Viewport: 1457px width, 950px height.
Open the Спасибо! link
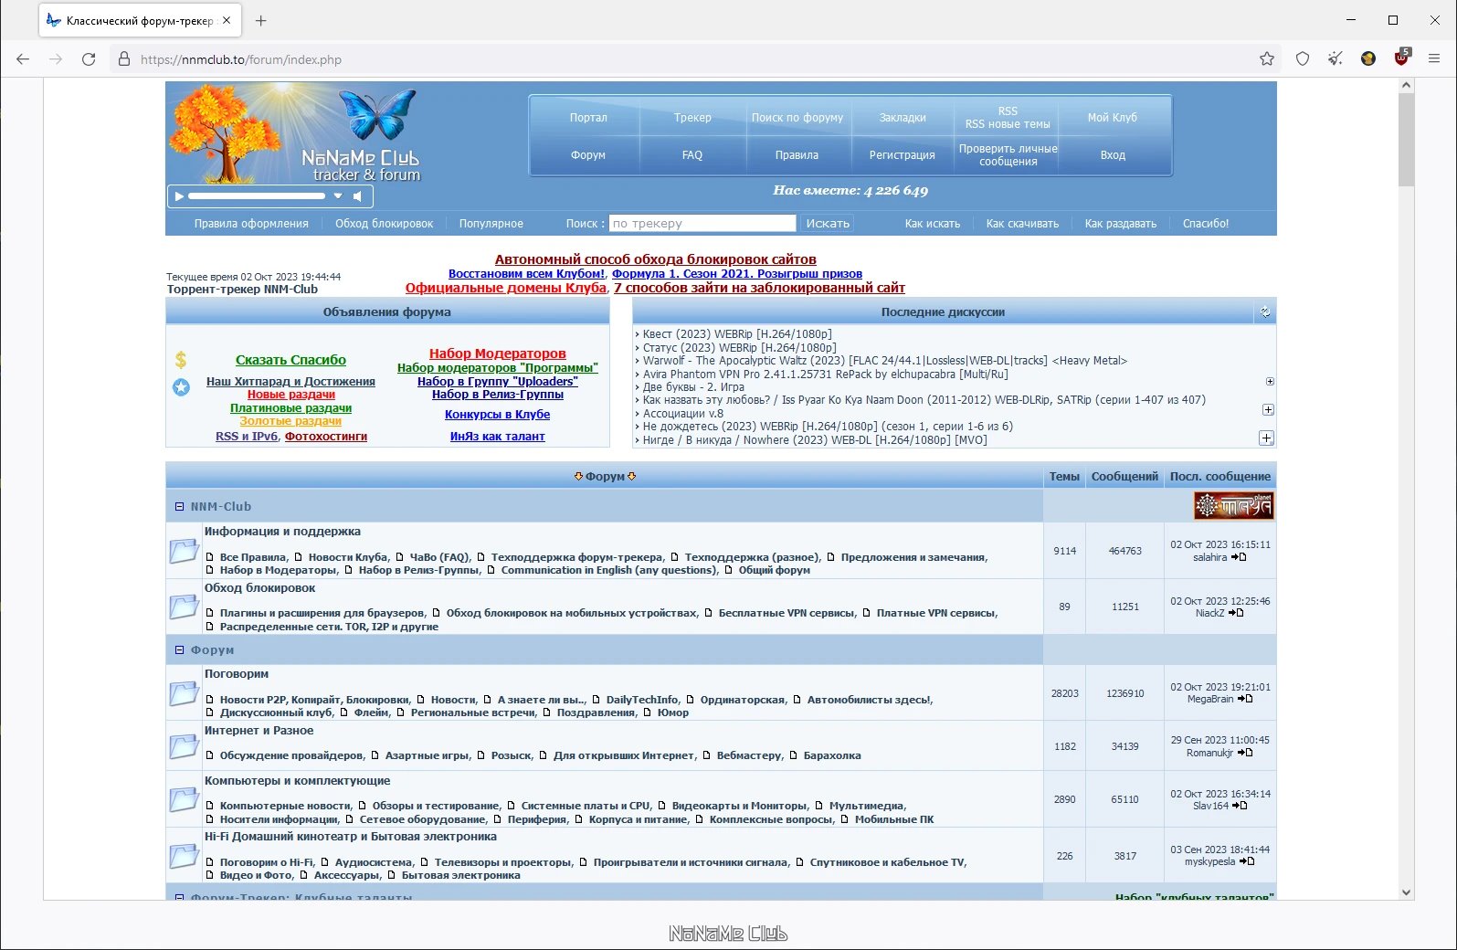(1206, 224)
